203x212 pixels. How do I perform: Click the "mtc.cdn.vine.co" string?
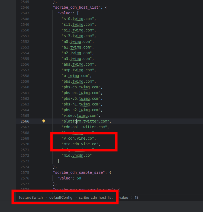[x=80, y=144]
